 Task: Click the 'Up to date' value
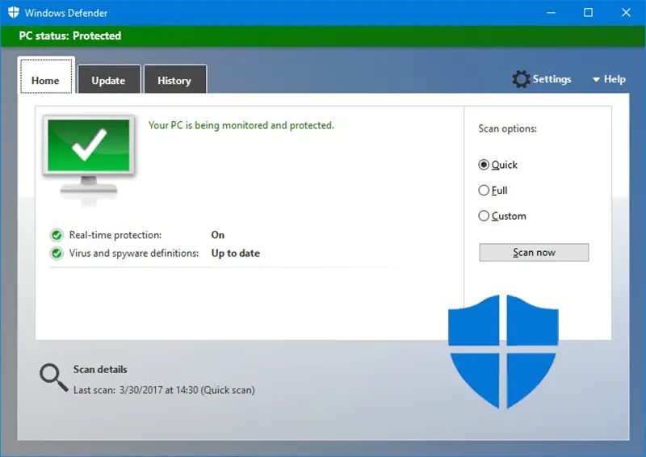coord(236,253)
